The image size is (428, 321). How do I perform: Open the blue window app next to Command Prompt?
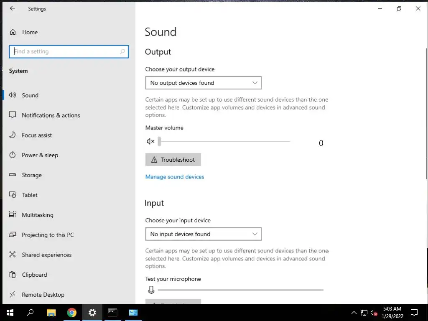133,313
